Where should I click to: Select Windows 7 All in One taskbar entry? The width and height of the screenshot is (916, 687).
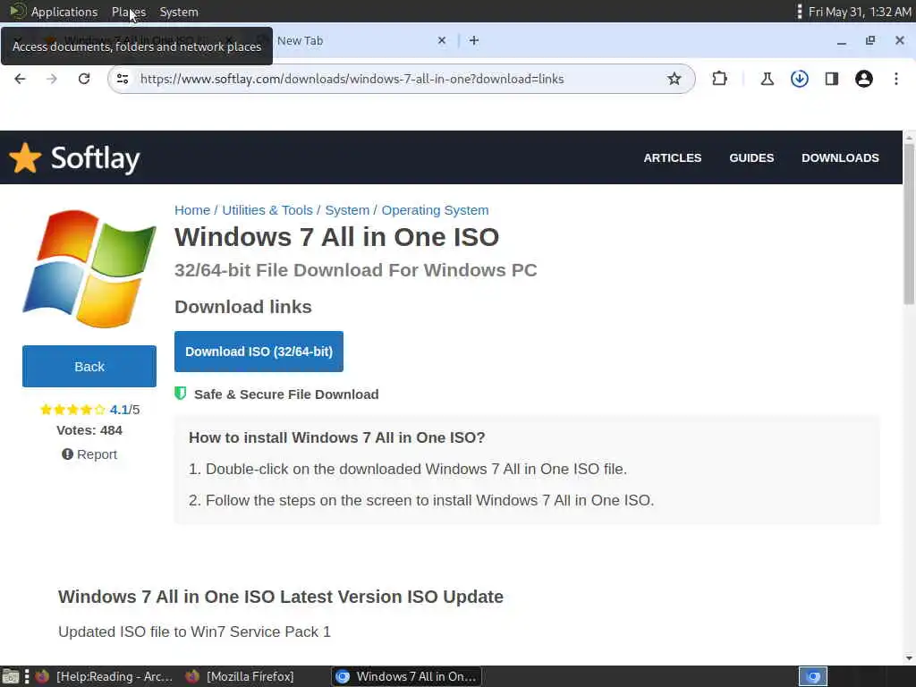tap(407, 676)
